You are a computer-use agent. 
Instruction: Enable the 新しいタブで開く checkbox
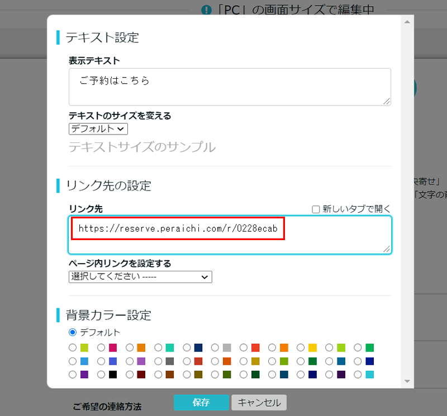click(316, 209)
